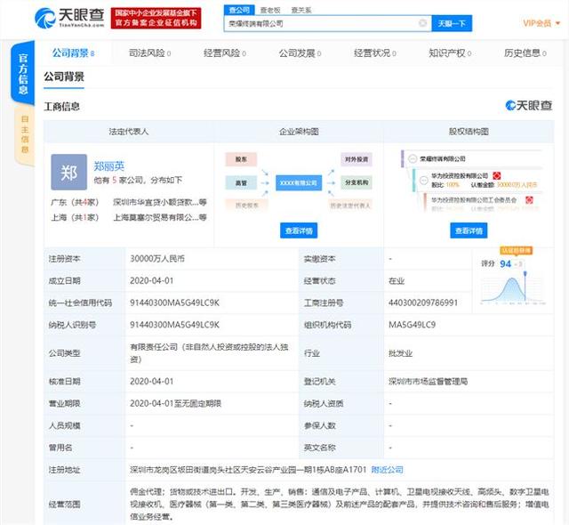Click the 行业 value 批发业
This screenshot has height=525, width=569.
tap(400, 353)
